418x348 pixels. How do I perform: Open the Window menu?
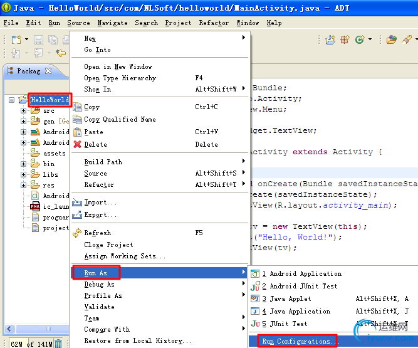(248, 23)
